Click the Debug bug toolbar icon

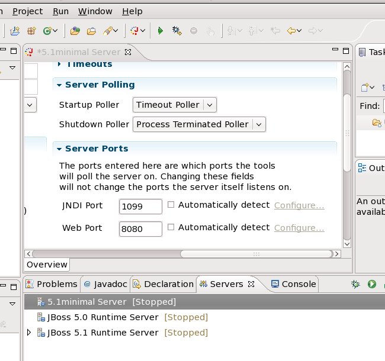(177, 31)
